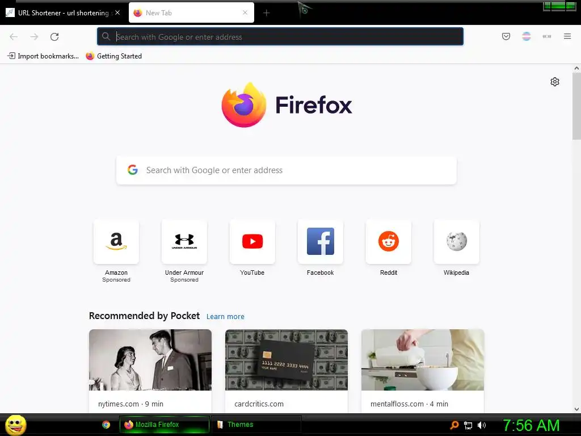The image size is (581, 436).
Task: Click the 7:56 AM taskbar clock
Action: pyautogui.click(x=531, y=425)
